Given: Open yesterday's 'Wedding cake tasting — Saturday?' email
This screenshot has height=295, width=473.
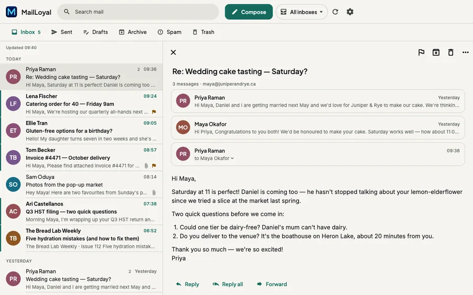Looking at the screenshot, I should pyautogui.click(x=81, y=279).
